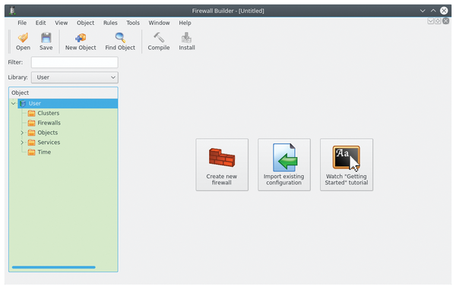Open the Object menu
This screenshot has width=456, height=289.
85,23
